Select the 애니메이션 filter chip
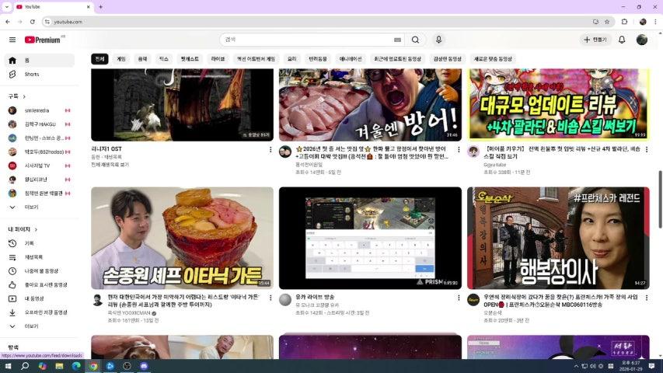The width and height of the screenshot is (663, 373). point(351,59)
